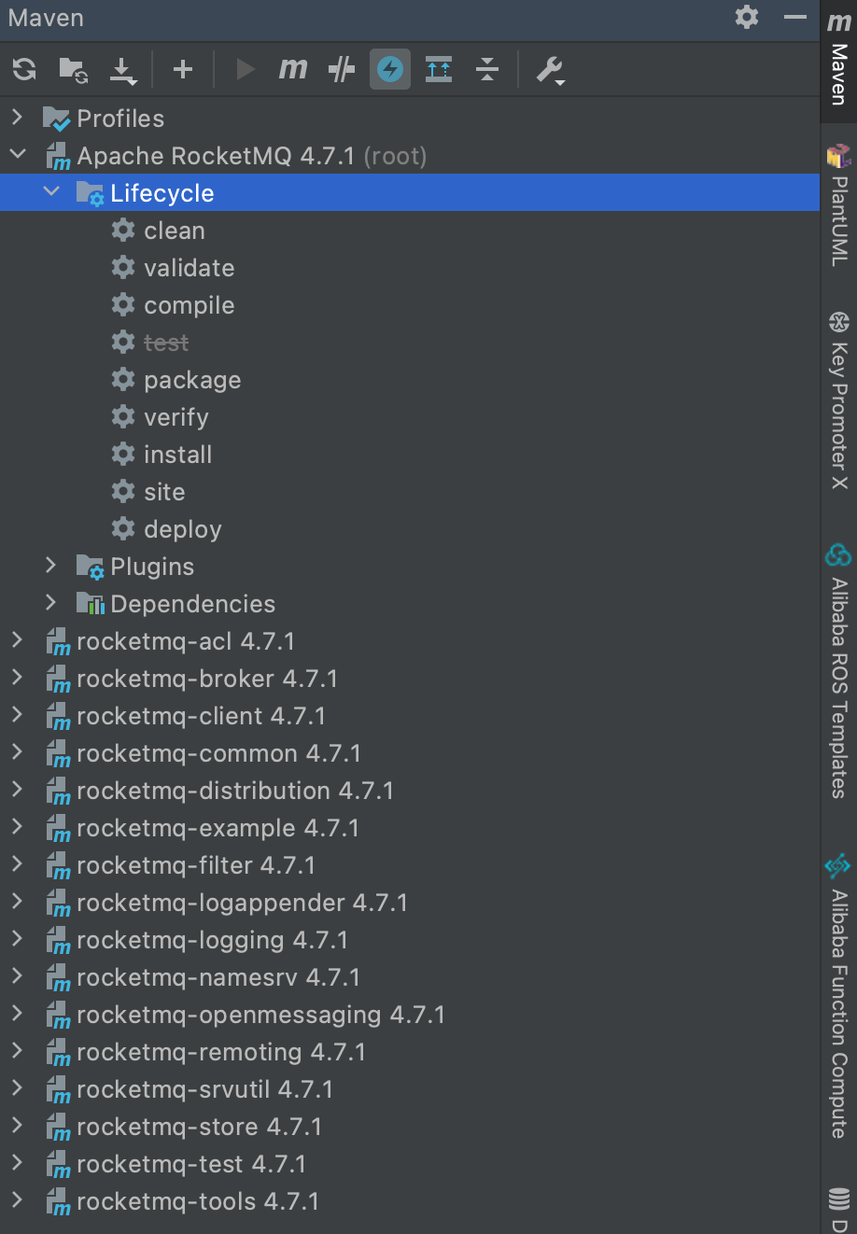
Task: Expand rocketmq-tools 4.7.1 module
Action: [x=17, y=1199]
